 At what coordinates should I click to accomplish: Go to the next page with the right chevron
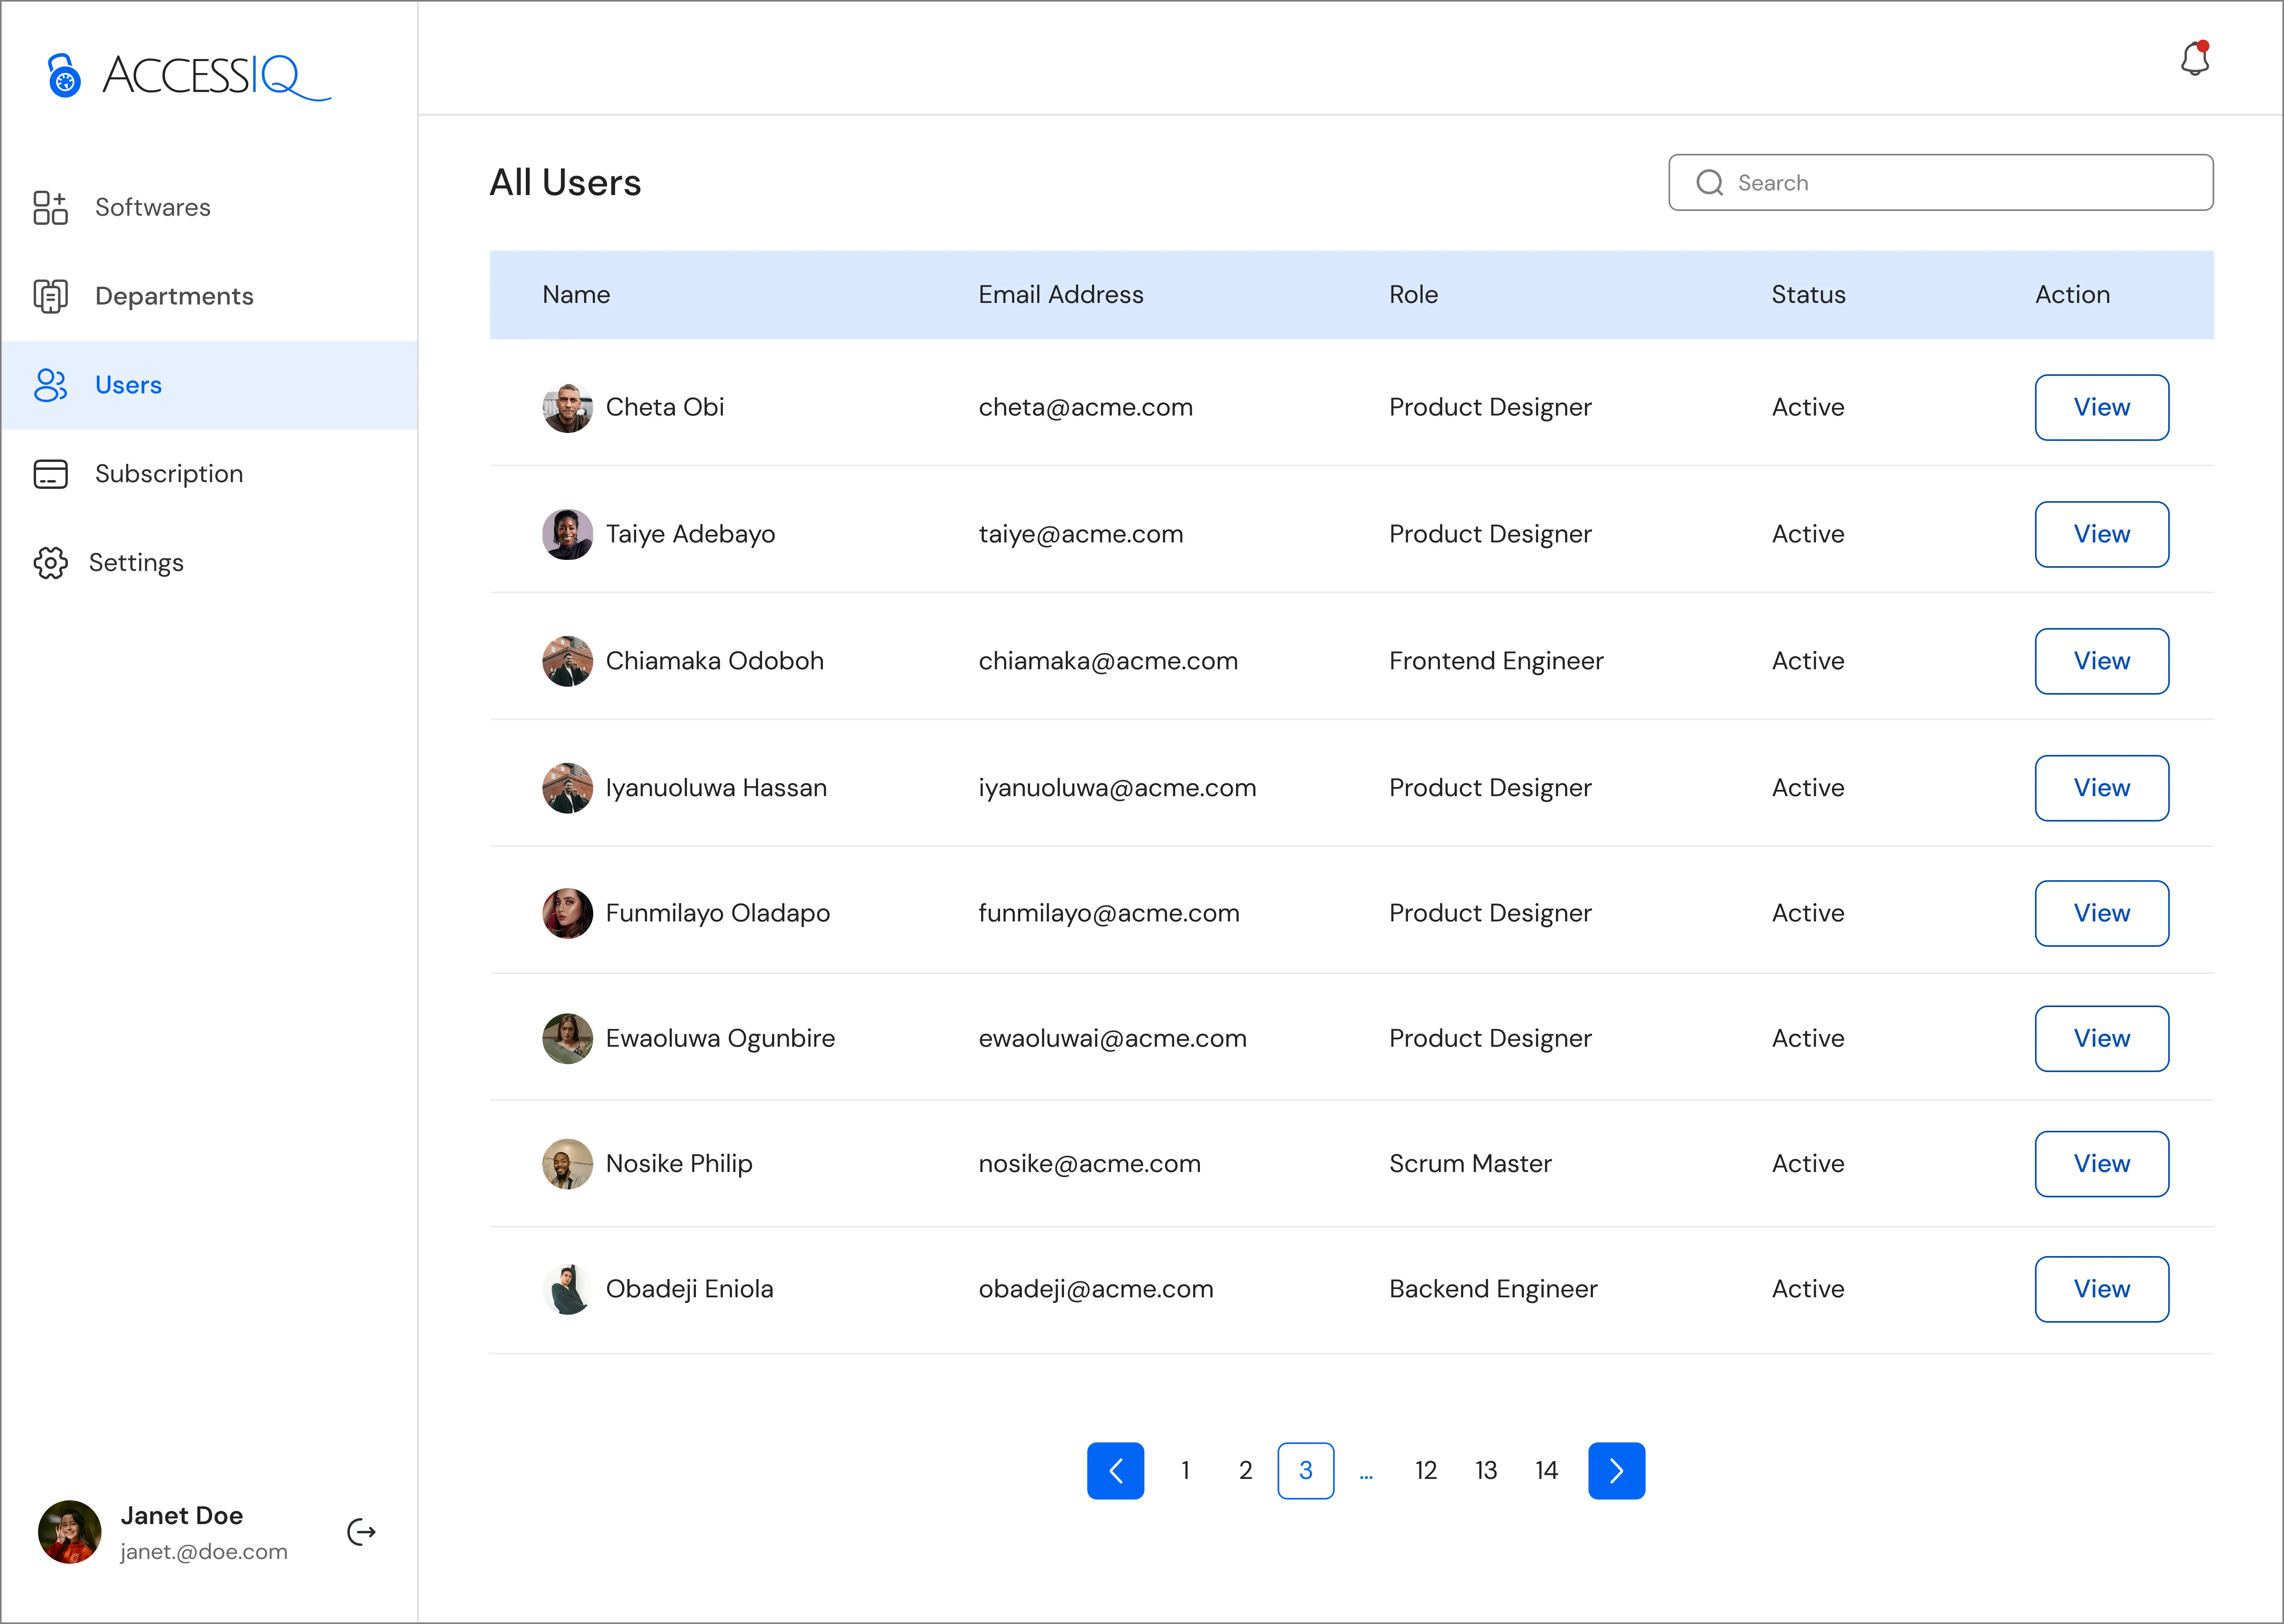[1616, 1470]
